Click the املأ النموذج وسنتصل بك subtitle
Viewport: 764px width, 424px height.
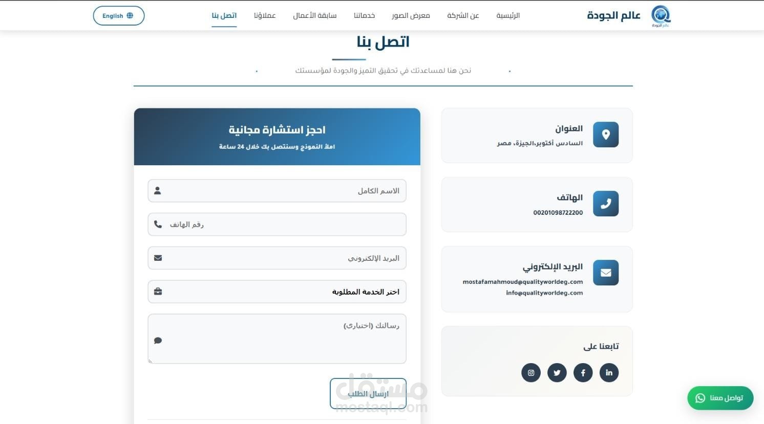pyautogui.click(x=277, y=147)
